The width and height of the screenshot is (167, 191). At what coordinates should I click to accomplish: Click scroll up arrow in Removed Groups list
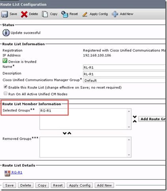129,140
